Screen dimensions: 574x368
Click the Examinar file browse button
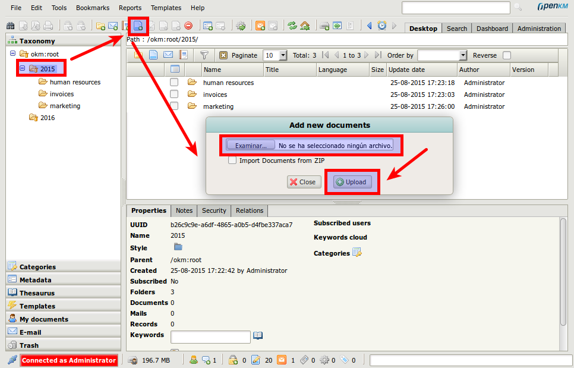coord(251,145)
